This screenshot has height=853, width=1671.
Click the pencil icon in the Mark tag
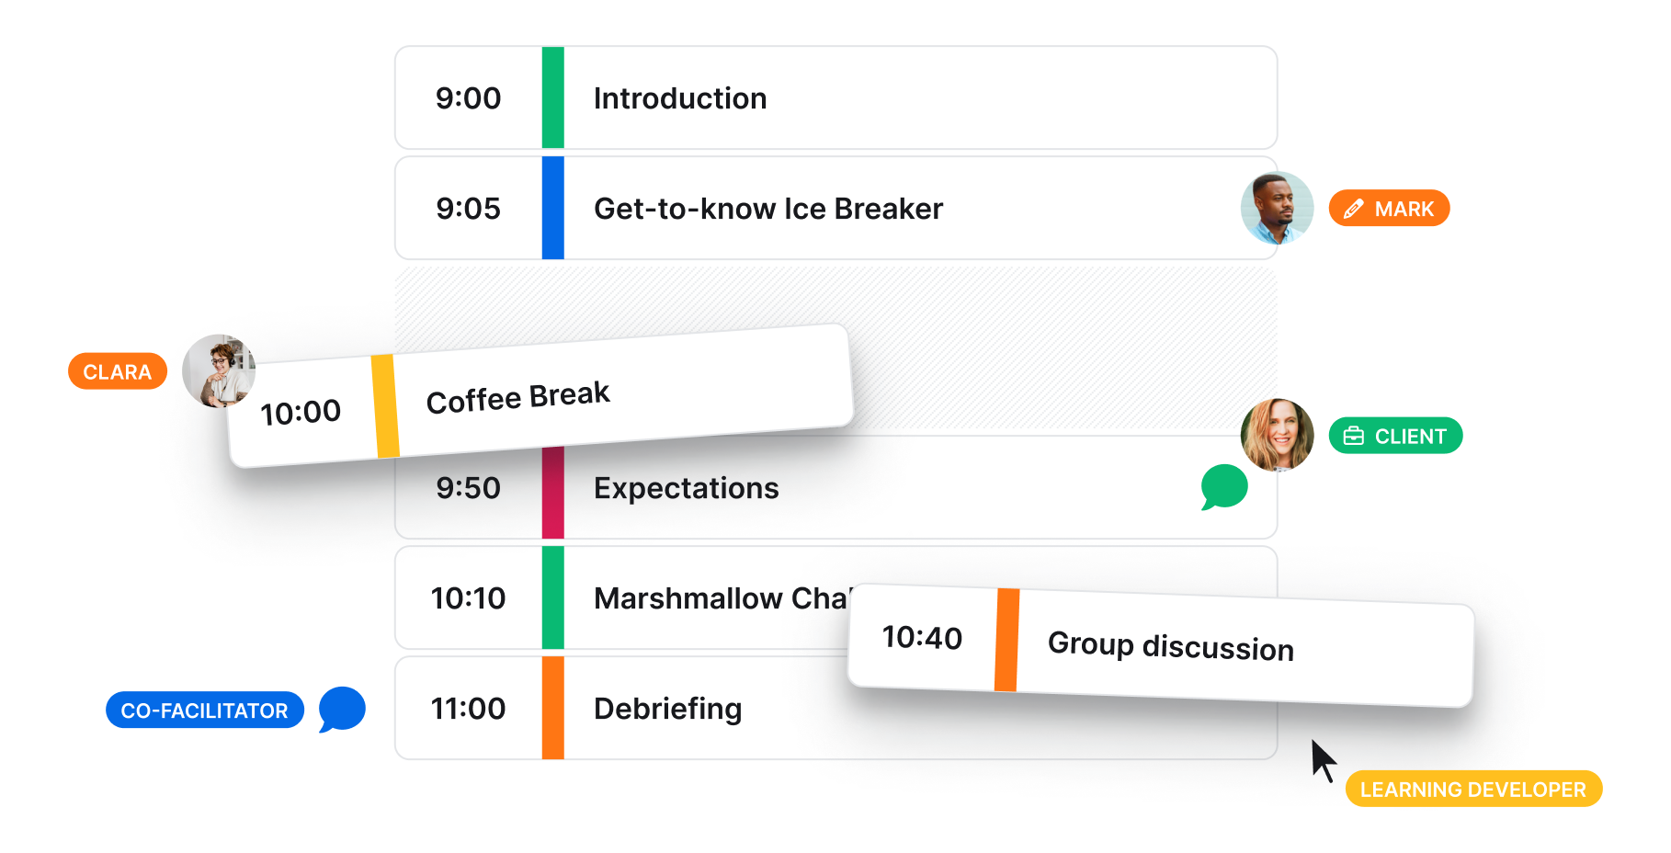[x=1353, y=210]
